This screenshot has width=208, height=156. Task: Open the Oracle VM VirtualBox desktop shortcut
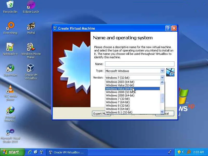click(x=31, y=72)
